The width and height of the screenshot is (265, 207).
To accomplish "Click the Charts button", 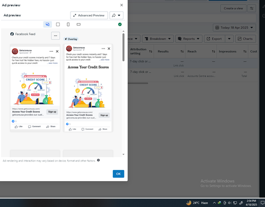I will (245, 39).
